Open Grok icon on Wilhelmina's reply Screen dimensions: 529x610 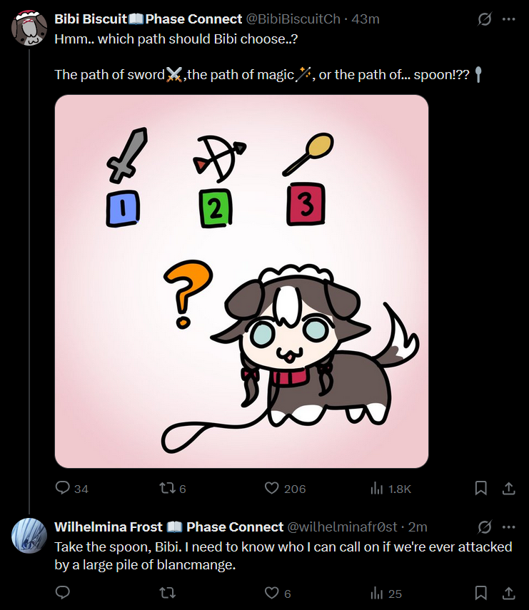click(x=485, y=527)
